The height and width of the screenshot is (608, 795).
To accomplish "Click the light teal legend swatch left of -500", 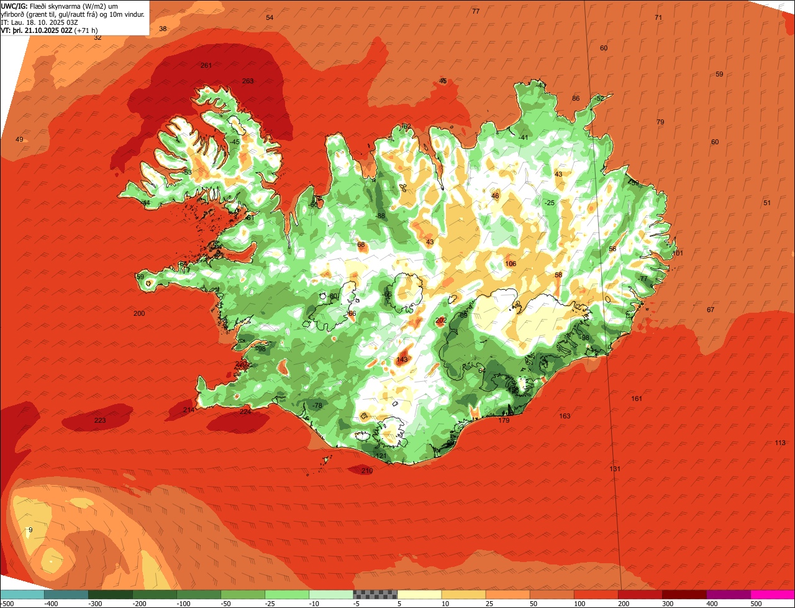I will tap(22, 594).
